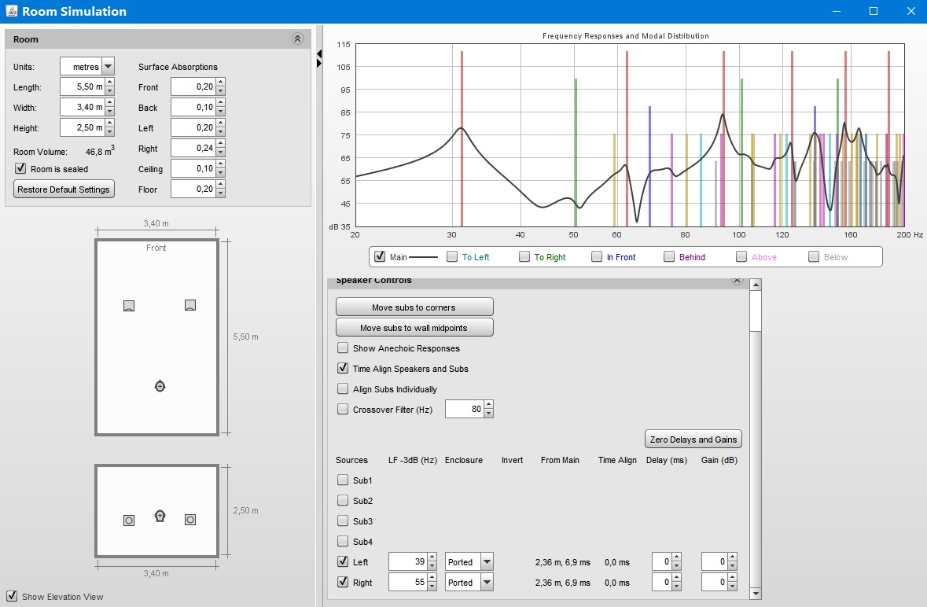This screenshot has width=927, height=607.
Task: Enable Show Anechoic Responses
Action: click(343, 348)
